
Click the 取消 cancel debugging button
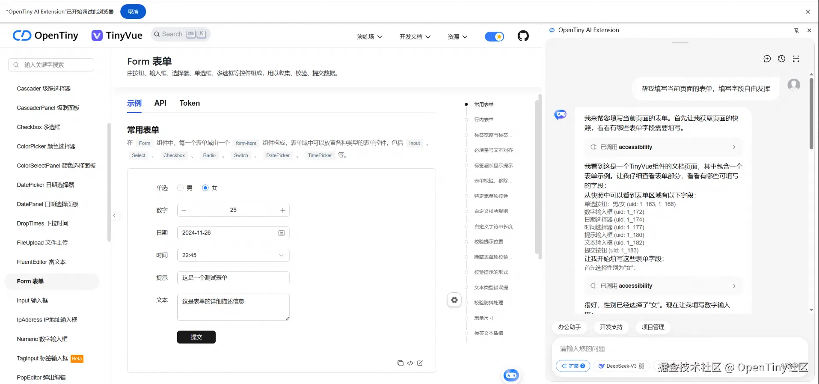point(133,12)
